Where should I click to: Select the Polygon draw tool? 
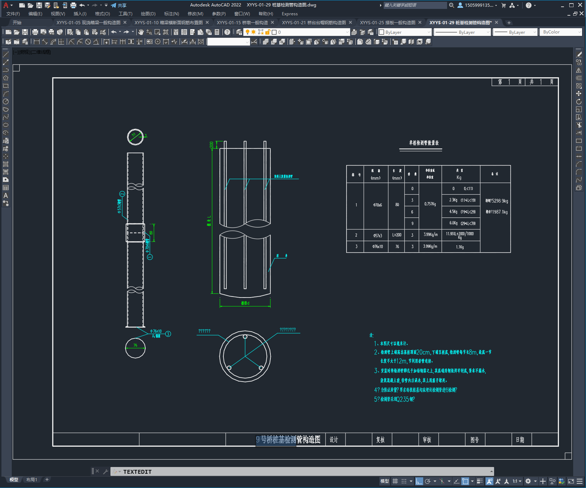pyautogui.click(x=6, y=78)
